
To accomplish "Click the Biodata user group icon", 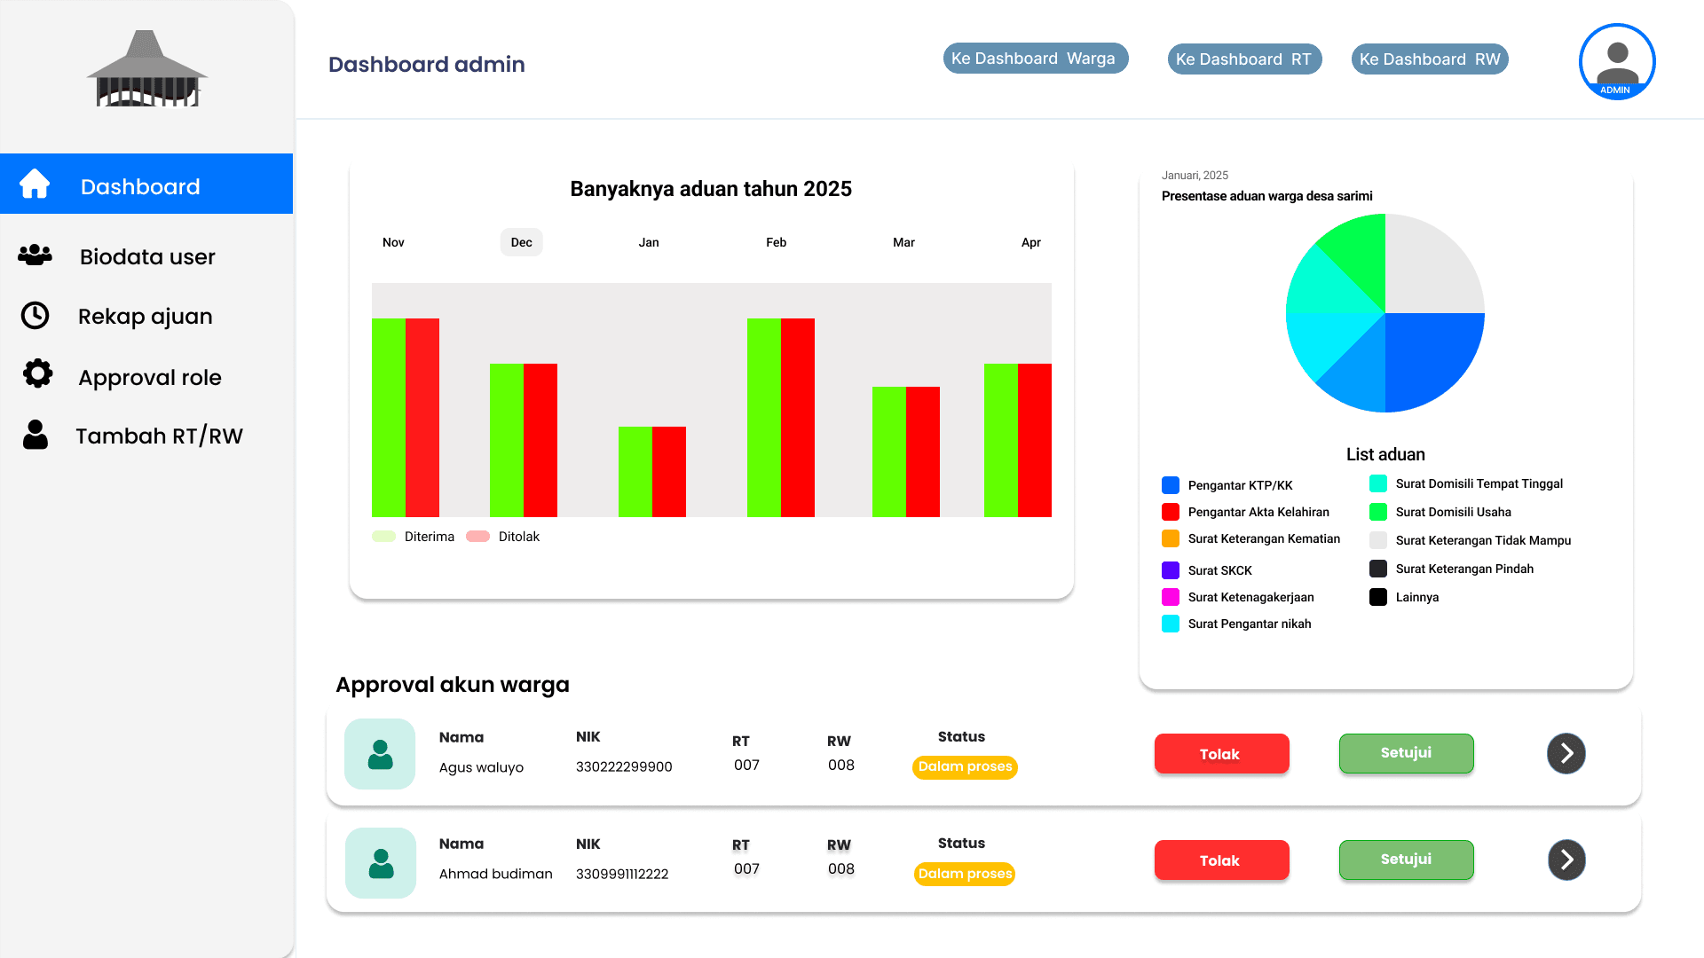I will 35,255.
